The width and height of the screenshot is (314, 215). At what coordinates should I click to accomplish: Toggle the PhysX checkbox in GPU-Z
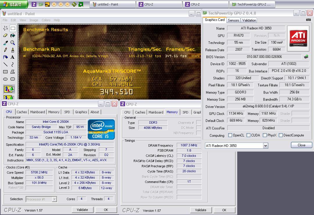coord(265,135)
